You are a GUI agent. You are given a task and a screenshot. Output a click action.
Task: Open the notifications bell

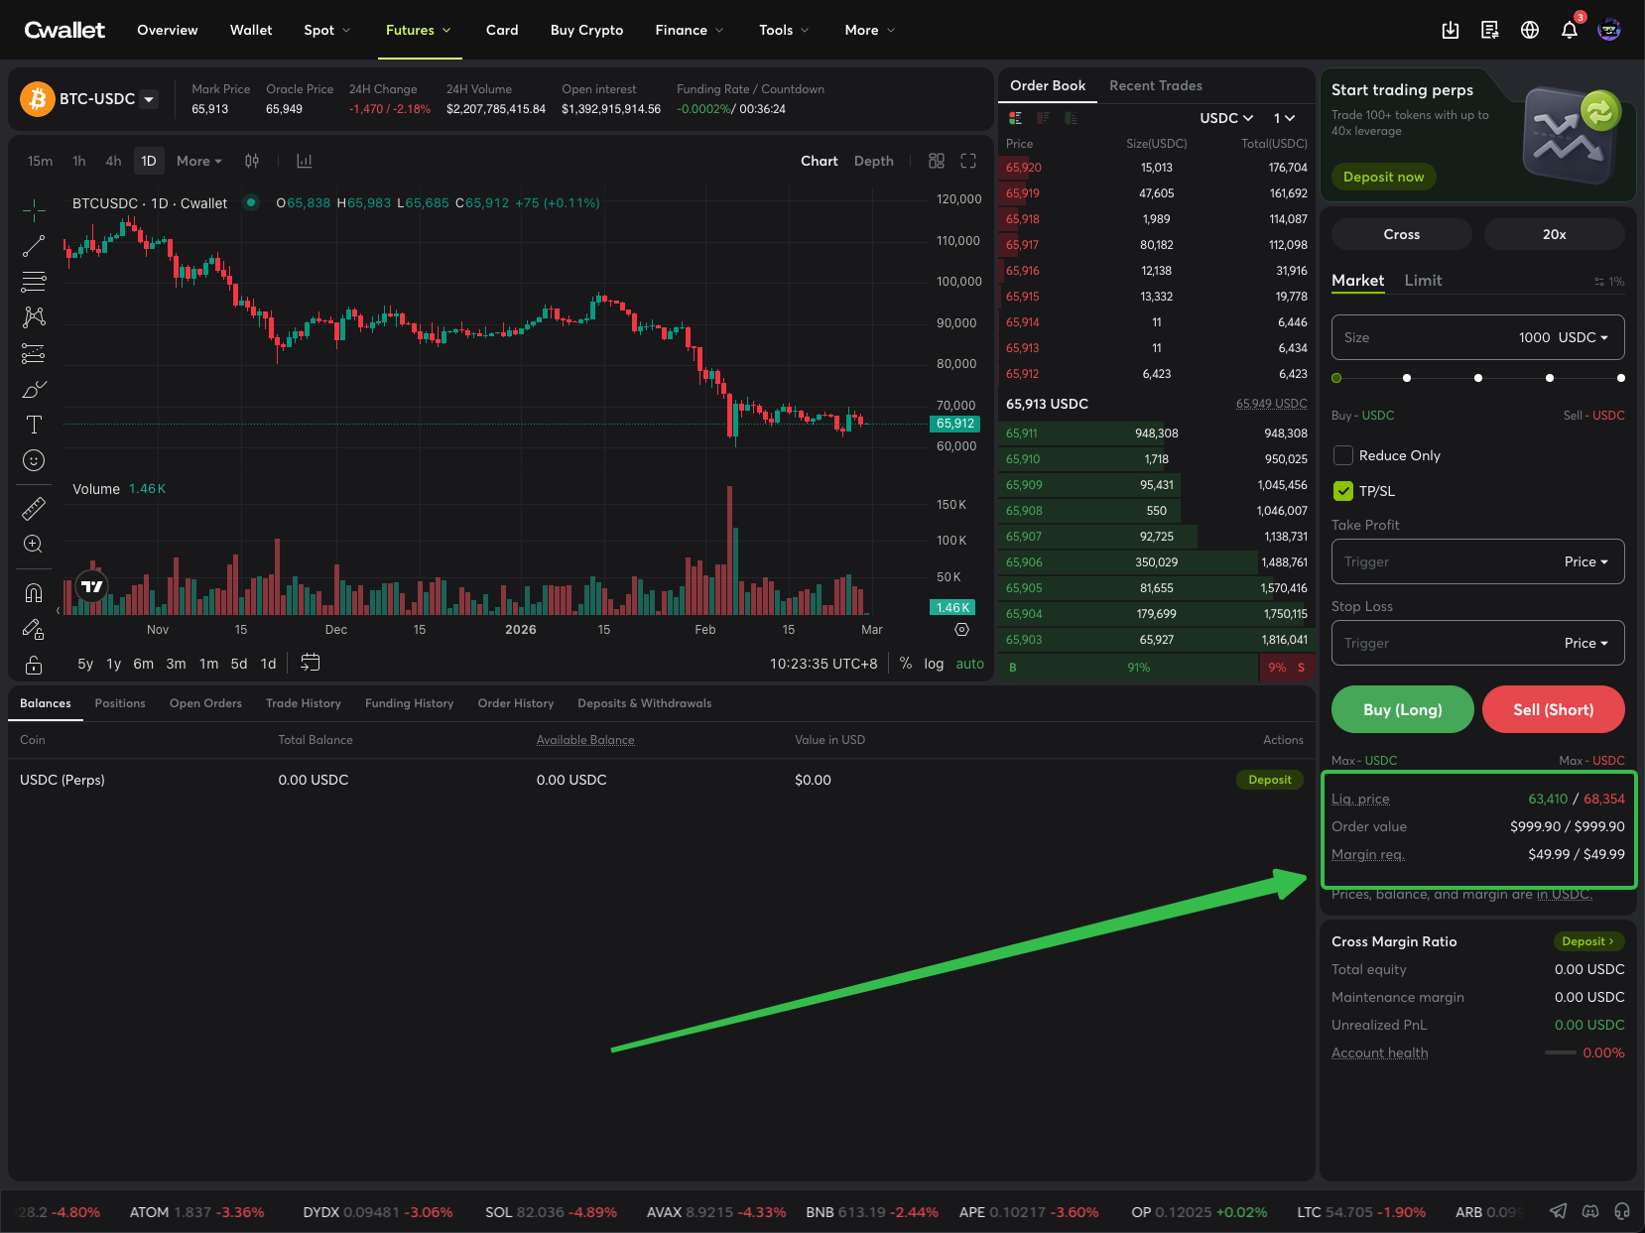coord(1569,31)
